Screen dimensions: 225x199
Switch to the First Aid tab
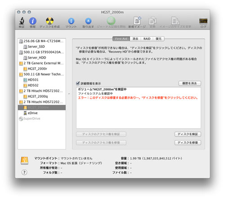pyautogui.click(x=121, y=39)
